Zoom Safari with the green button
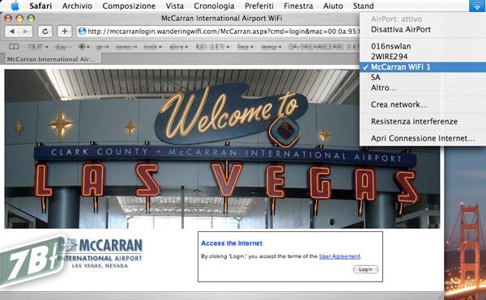The width and height of the screenshot is (486, 300). click(x=31, y=19)
